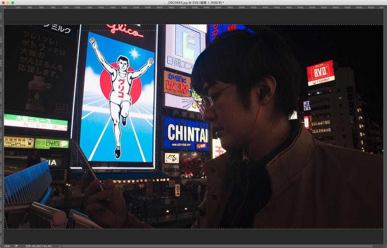Screen dimensions: 387x248
Task: Click the document file icon in the title bar
Action: [x=164, y=3]
